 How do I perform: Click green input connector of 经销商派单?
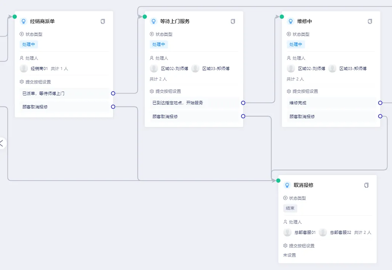click(15, 17)
